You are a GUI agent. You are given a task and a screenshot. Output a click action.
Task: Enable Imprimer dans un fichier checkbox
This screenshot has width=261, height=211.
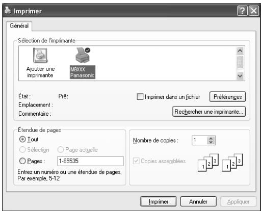point(140,97)
